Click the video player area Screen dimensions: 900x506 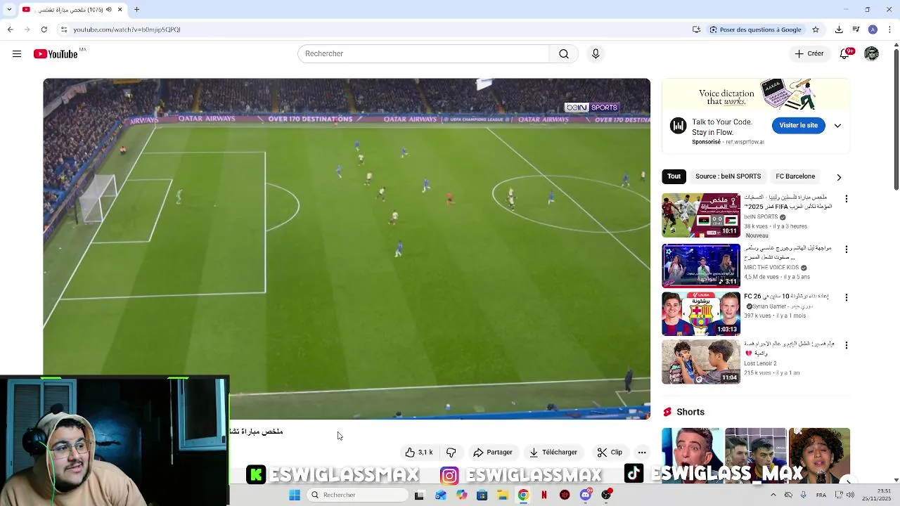[347, 249]
